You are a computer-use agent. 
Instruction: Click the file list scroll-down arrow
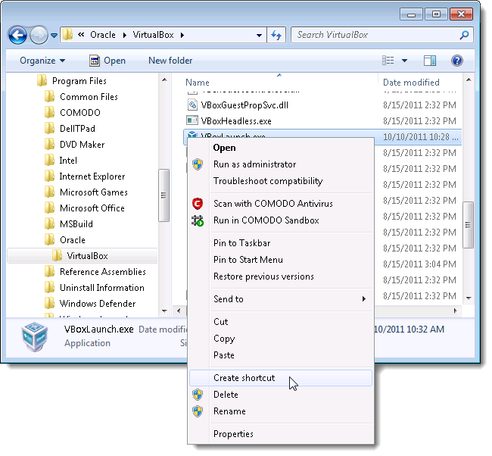coord(469,298)
